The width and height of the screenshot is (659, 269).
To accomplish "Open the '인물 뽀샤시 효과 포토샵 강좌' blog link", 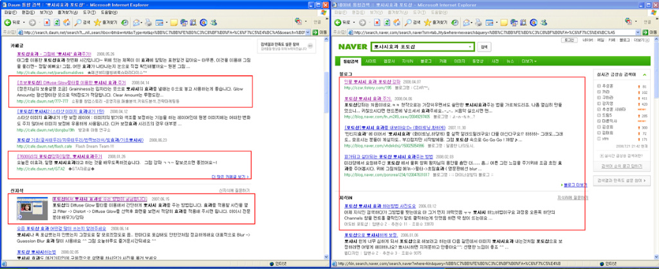I will pyautogui.click(x=372, y=81).
